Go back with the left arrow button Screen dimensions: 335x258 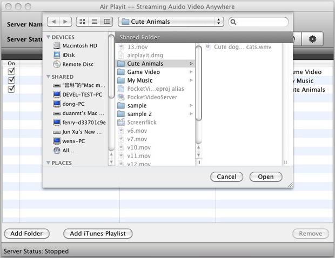point(53,22)
